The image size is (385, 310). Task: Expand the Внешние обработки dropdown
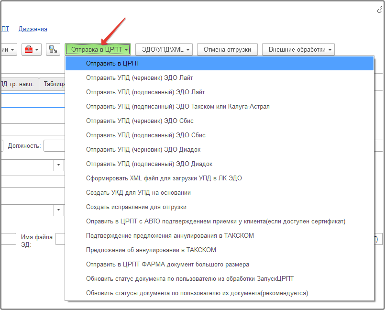point(298,50)
